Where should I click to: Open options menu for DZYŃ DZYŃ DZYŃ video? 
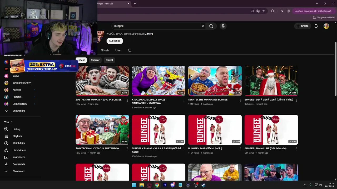pyautogui.click(x=297, y=100)
